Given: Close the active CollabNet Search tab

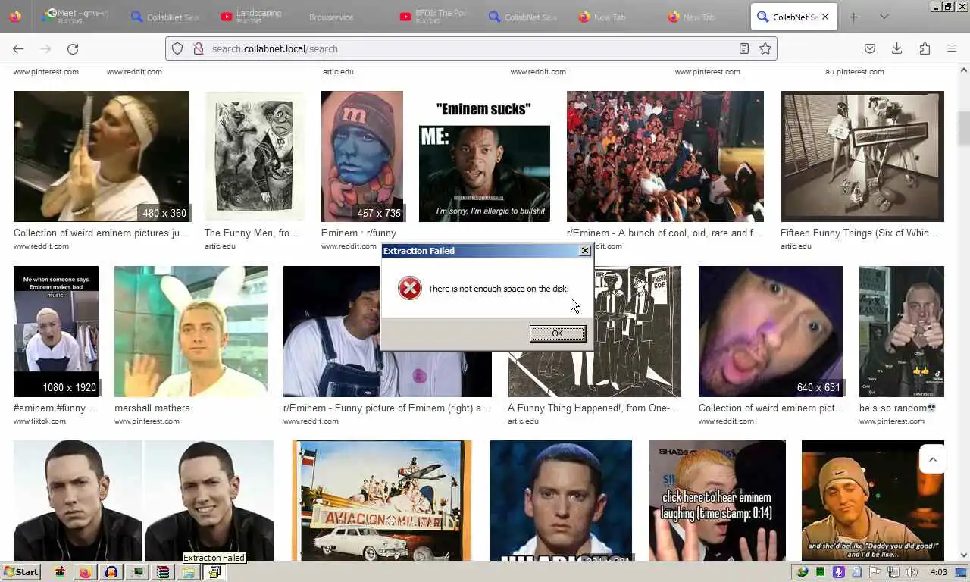Looking at the screenshot, I should (825, 17).
